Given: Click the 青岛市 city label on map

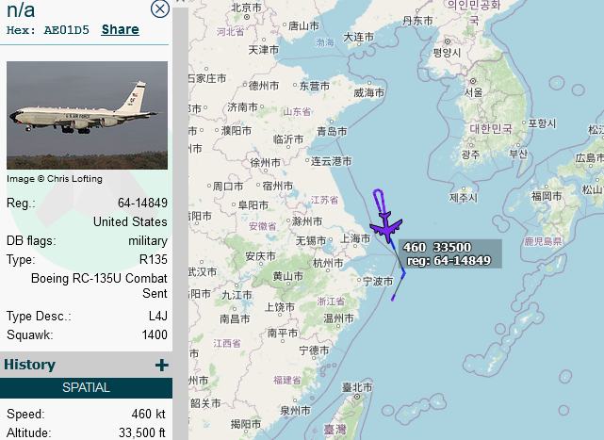Looking at the screenshot, I should [332, 132].
